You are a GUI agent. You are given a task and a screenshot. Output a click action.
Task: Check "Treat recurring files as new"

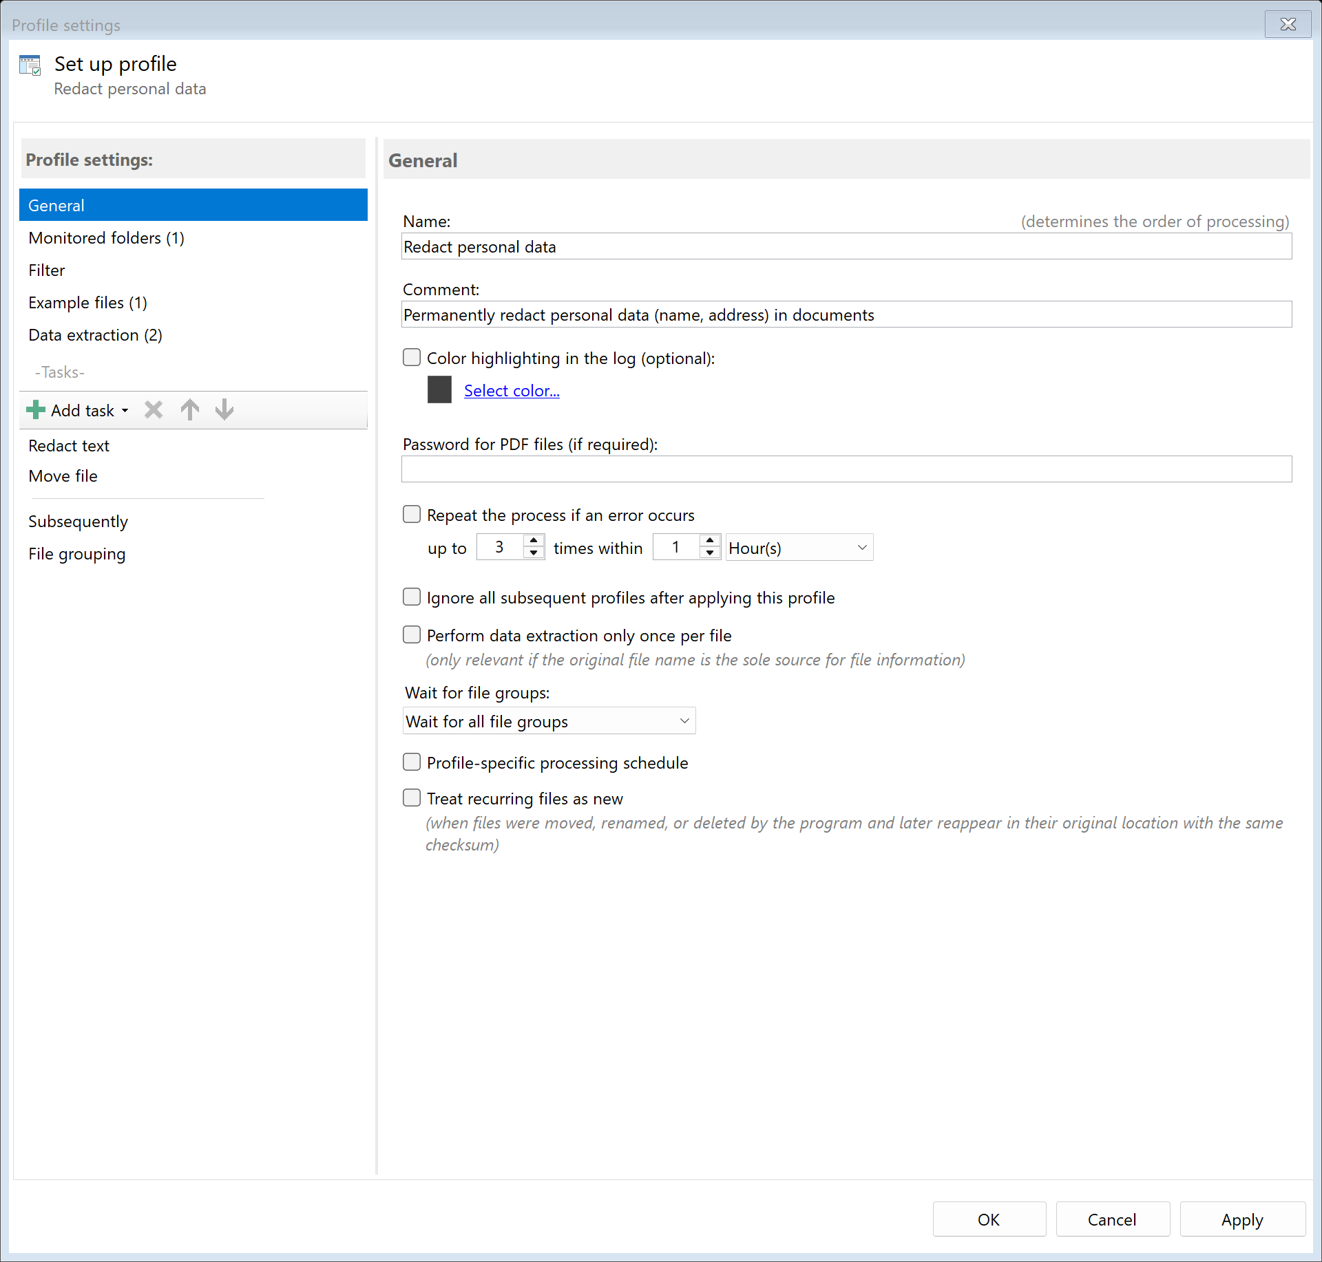[411, 797]
